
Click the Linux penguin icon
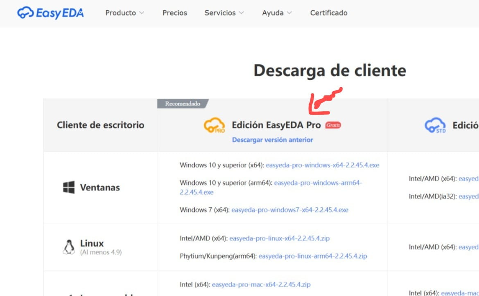pyautogui.click(x=69, y=247)
